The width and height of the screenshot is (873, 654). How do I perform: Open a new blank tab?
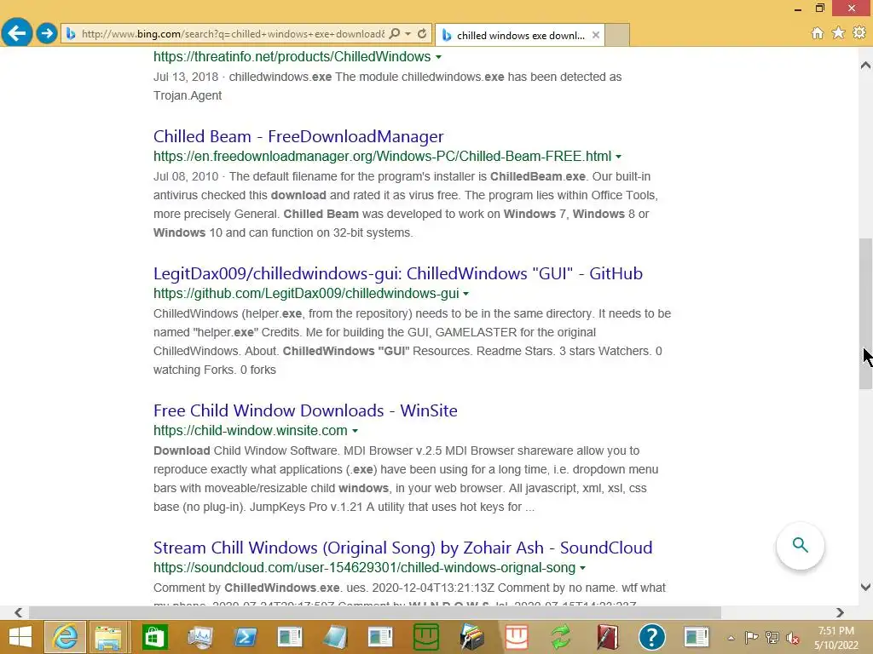pos(617,35)
